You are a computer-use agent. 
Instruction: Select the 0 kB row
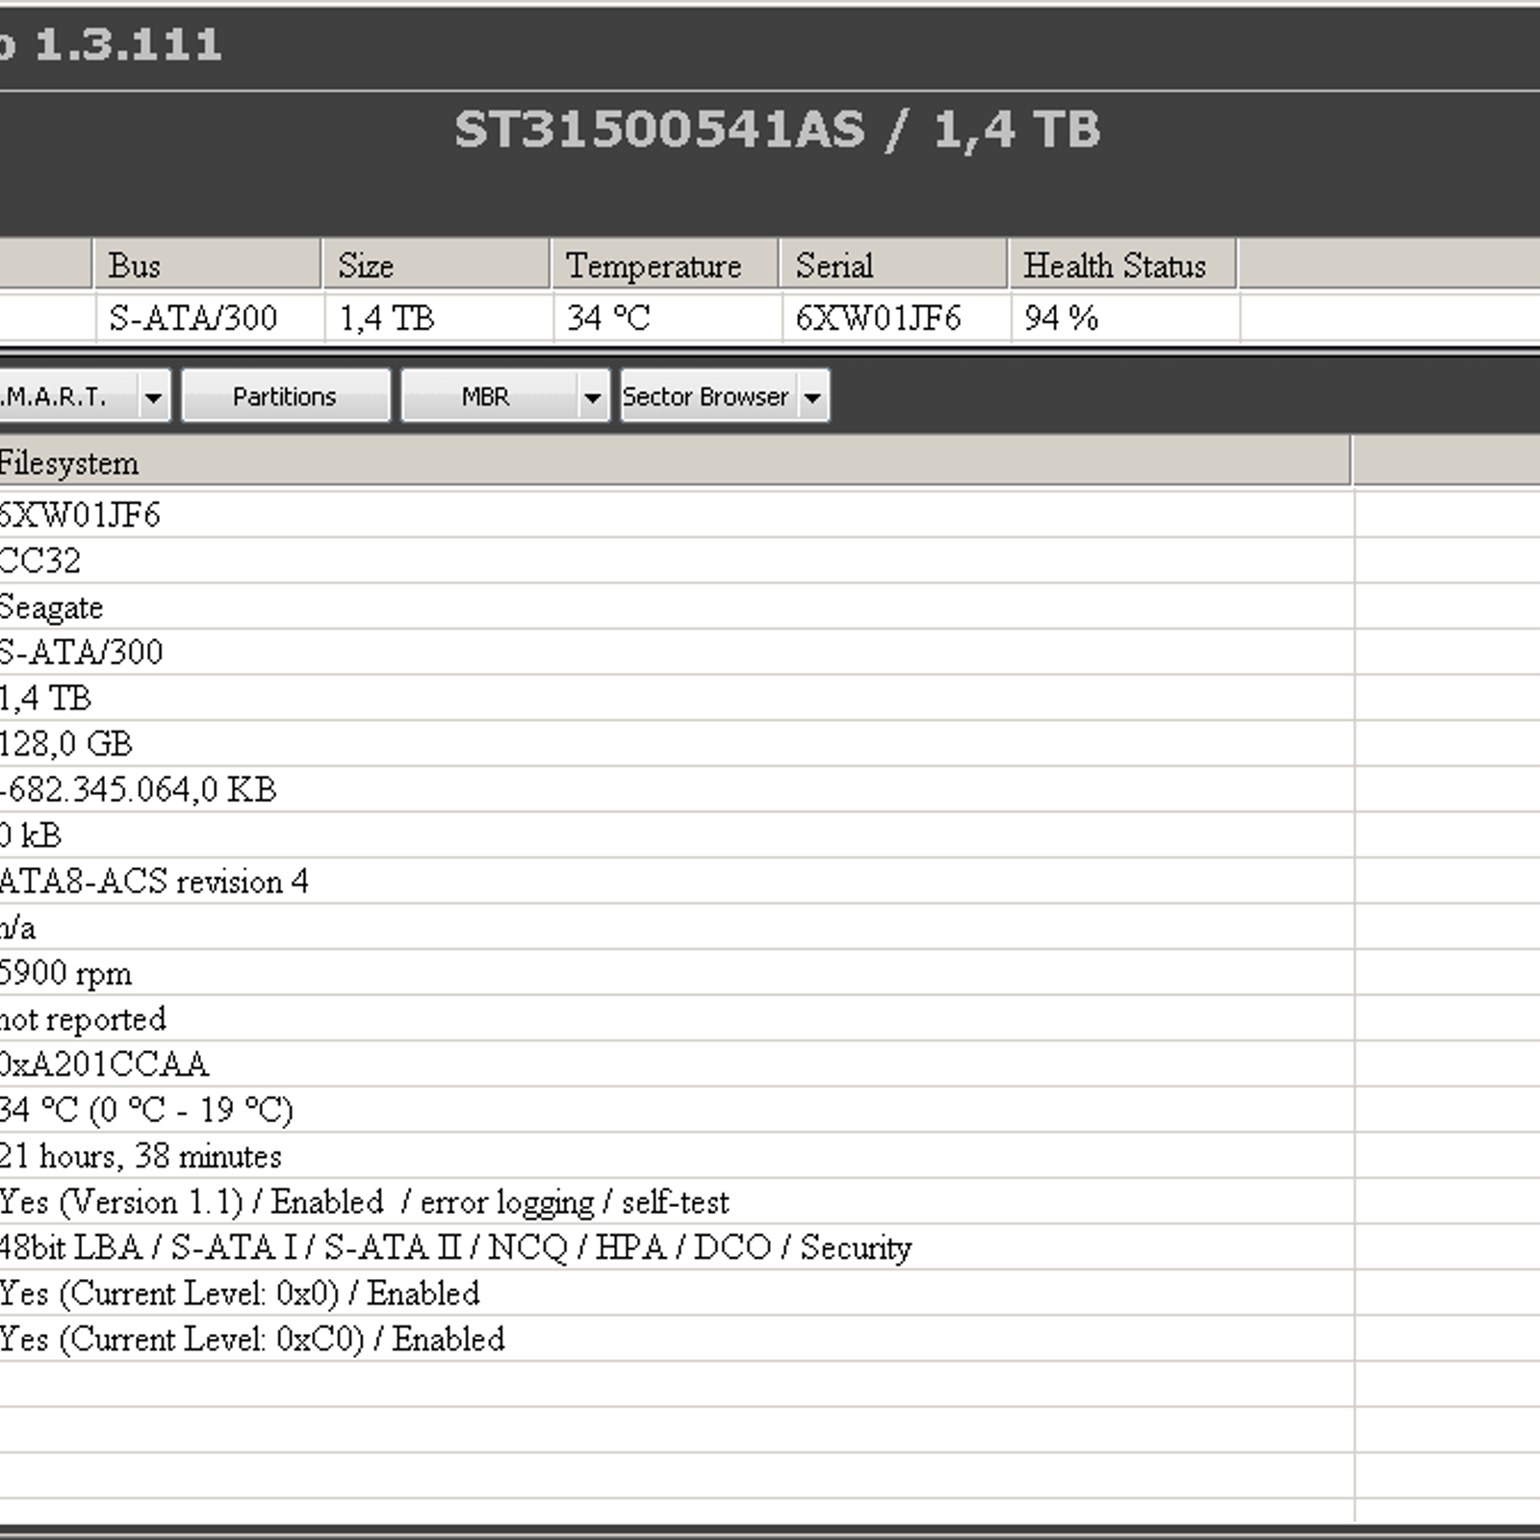click(x=676, y=834)
